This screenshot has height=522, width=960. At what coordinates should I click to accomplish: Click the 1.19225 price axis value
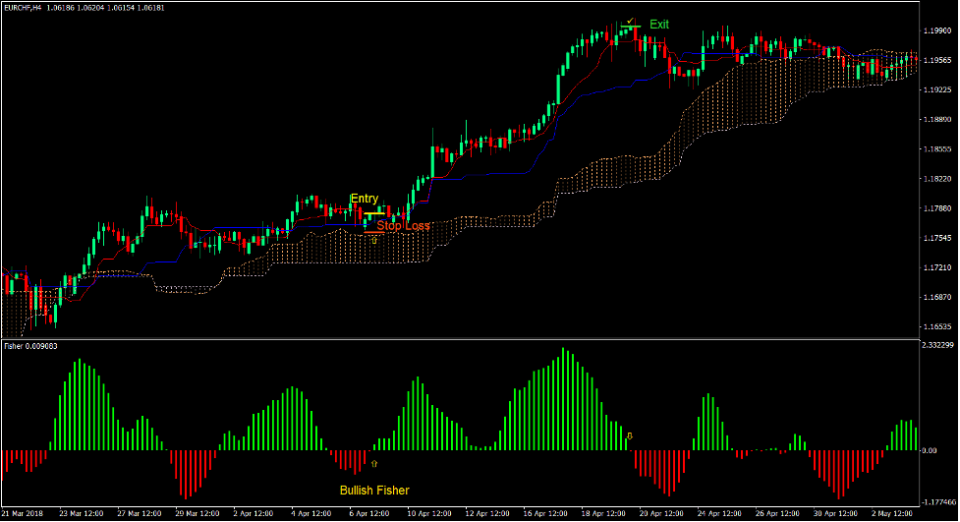pyautogui.click(x=936, y=89)
